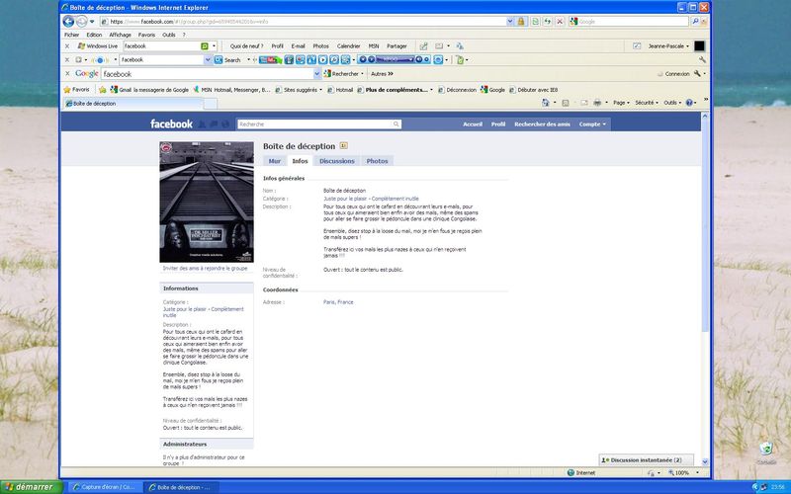Click the Capture d'écran taskbar item
The height and width of the screenshot is (494, 791).
105,487
